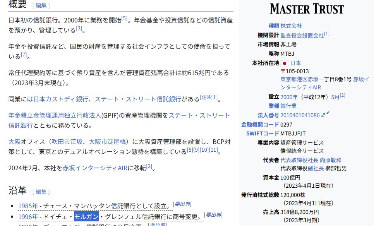Open ステート・ストリート信託銀行 link in 同業 sentence
Image resolution: width=374 pixels, height=226 pixels.
point(138,99)
